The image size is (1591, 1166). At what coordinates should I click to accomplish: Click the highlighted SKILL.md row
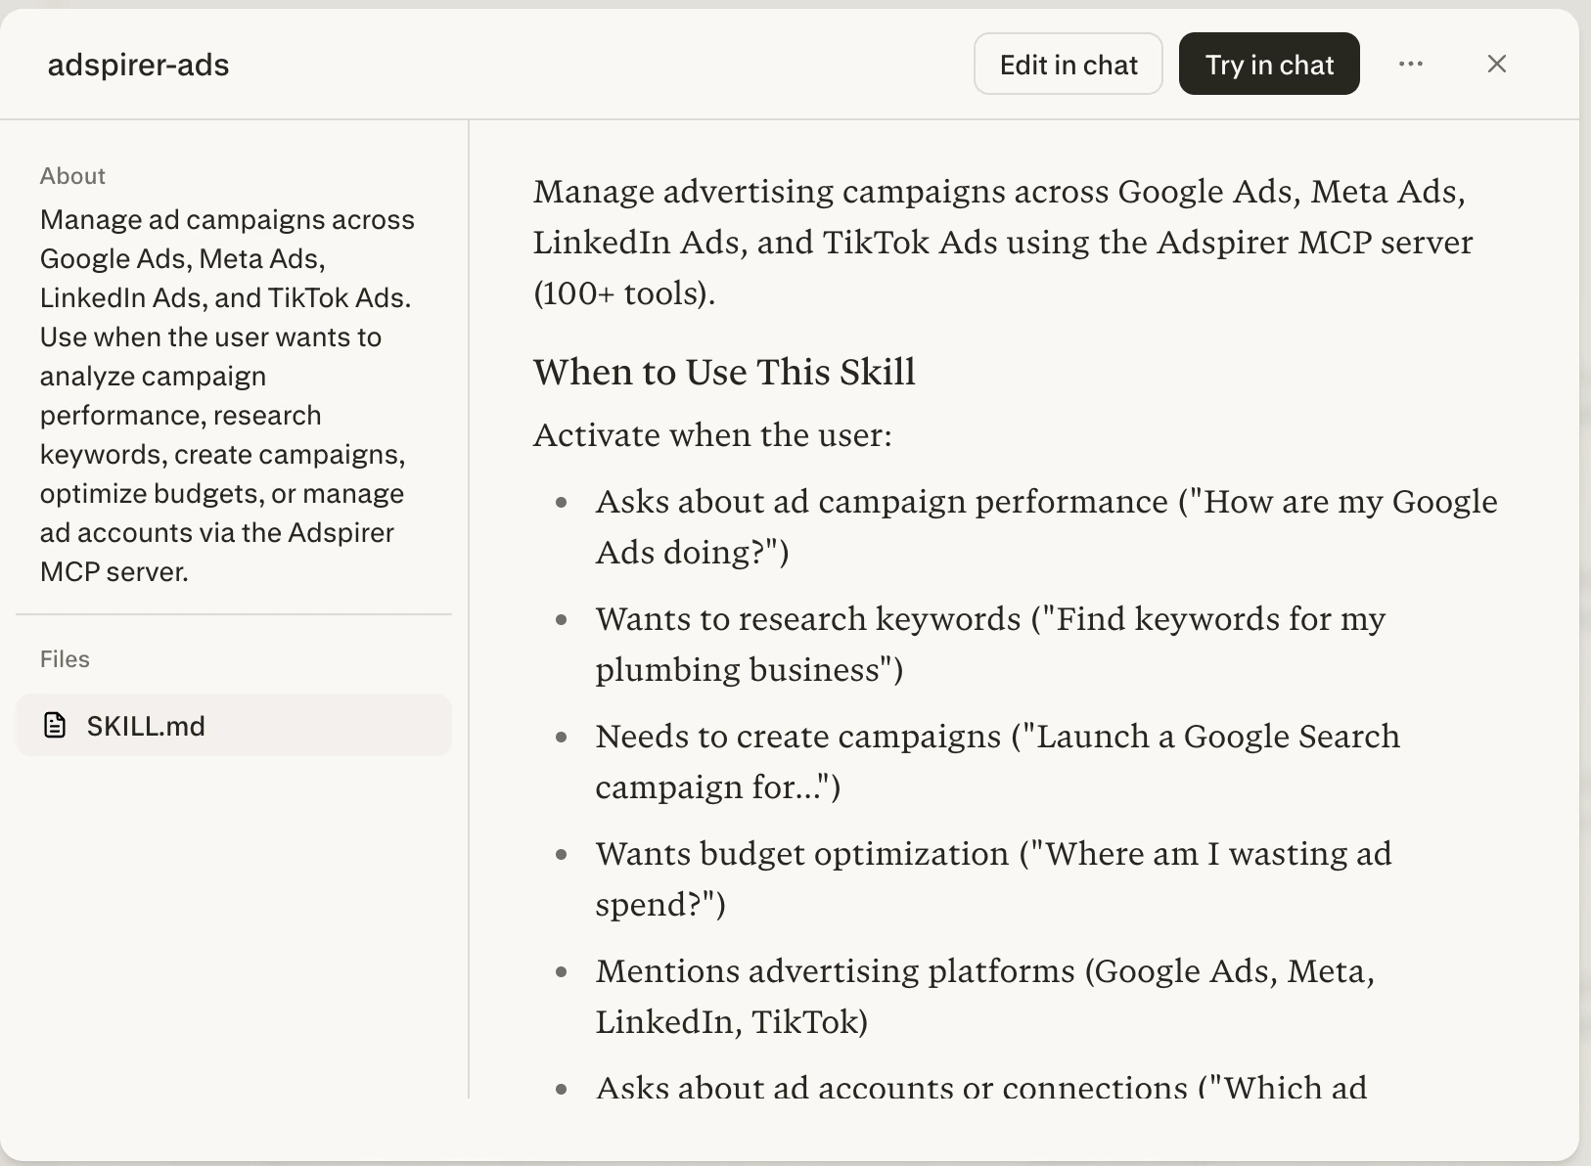[x=234, y=726]
